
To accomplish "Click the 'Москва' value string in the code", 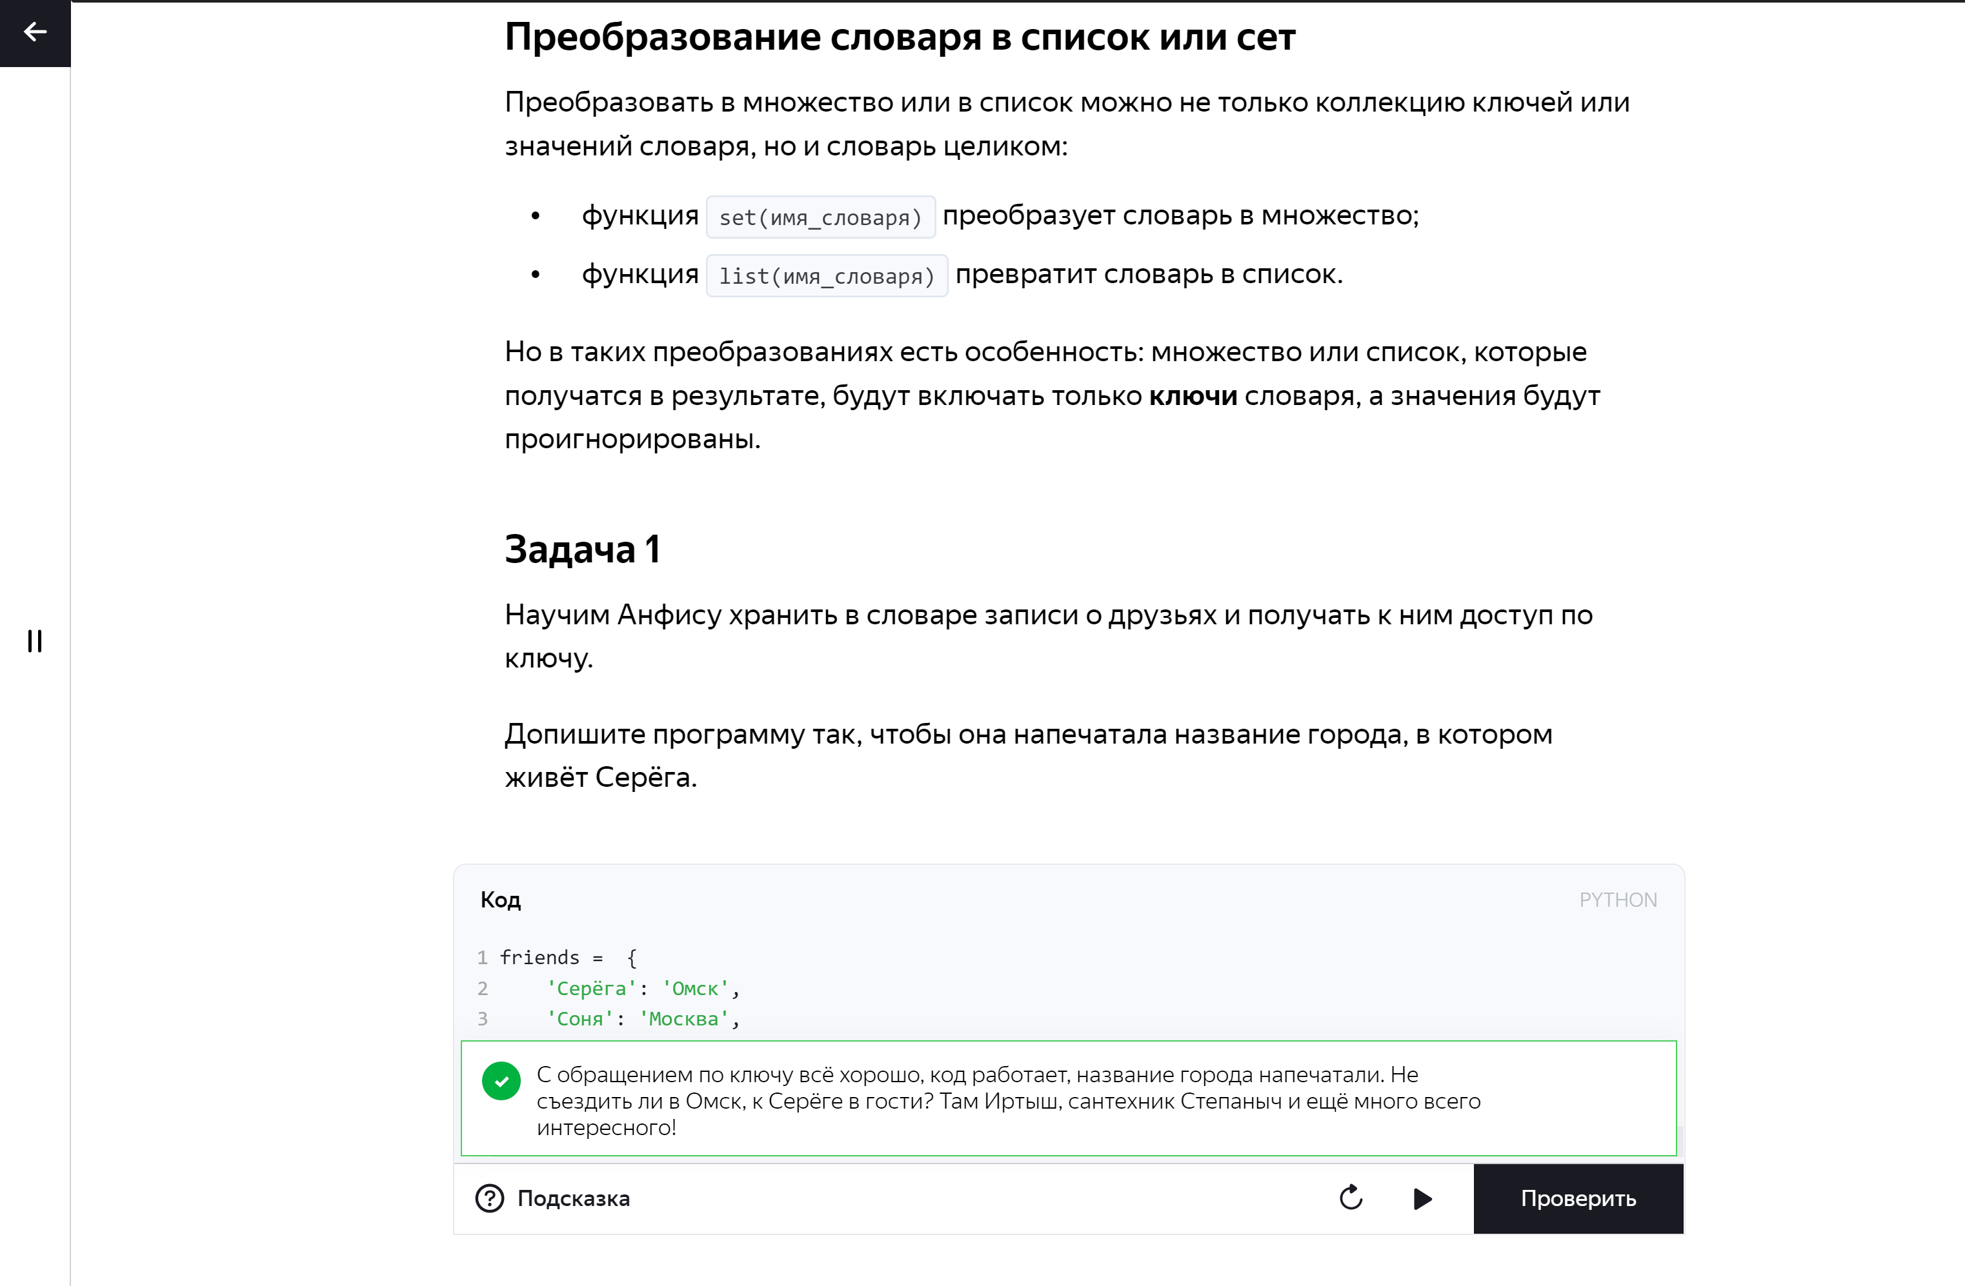I will pos(683,1019).
